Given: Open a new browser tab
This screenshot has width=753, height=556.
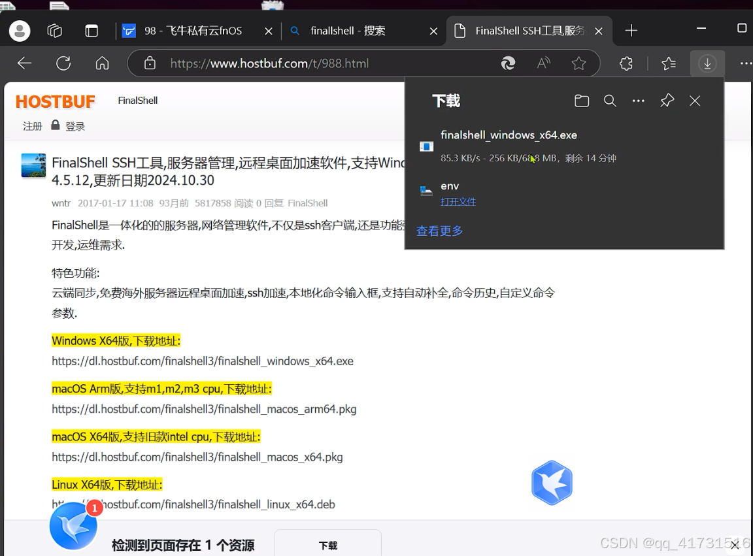Looking at the screenshot, I should point(631,31).
